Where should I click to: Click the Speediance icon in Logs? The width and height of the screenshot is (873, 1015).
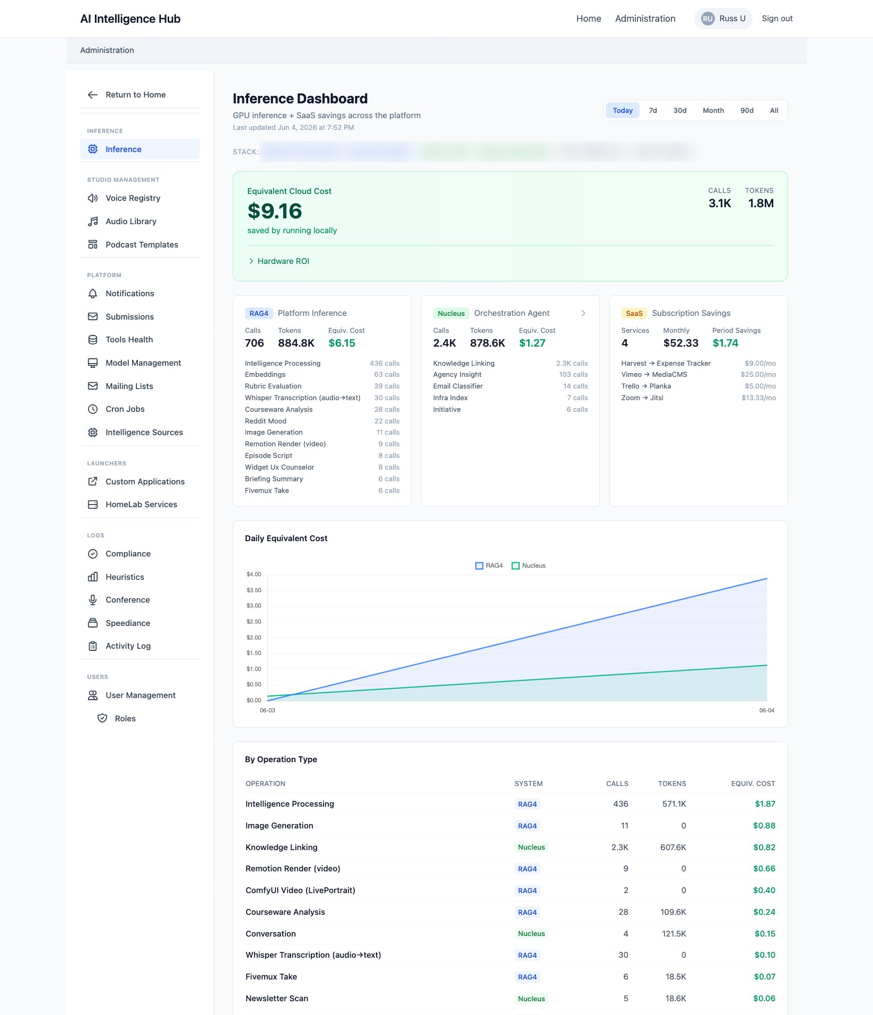[93, 623]
